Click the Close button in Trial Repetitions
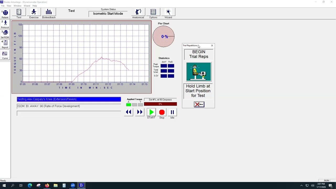Screen dimensions: 336x189 (199, 104)
